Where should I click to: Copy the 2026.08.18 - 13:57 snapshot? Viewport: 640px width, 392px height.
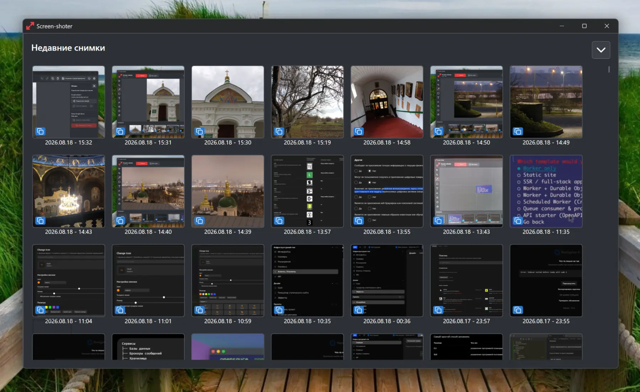279,221
